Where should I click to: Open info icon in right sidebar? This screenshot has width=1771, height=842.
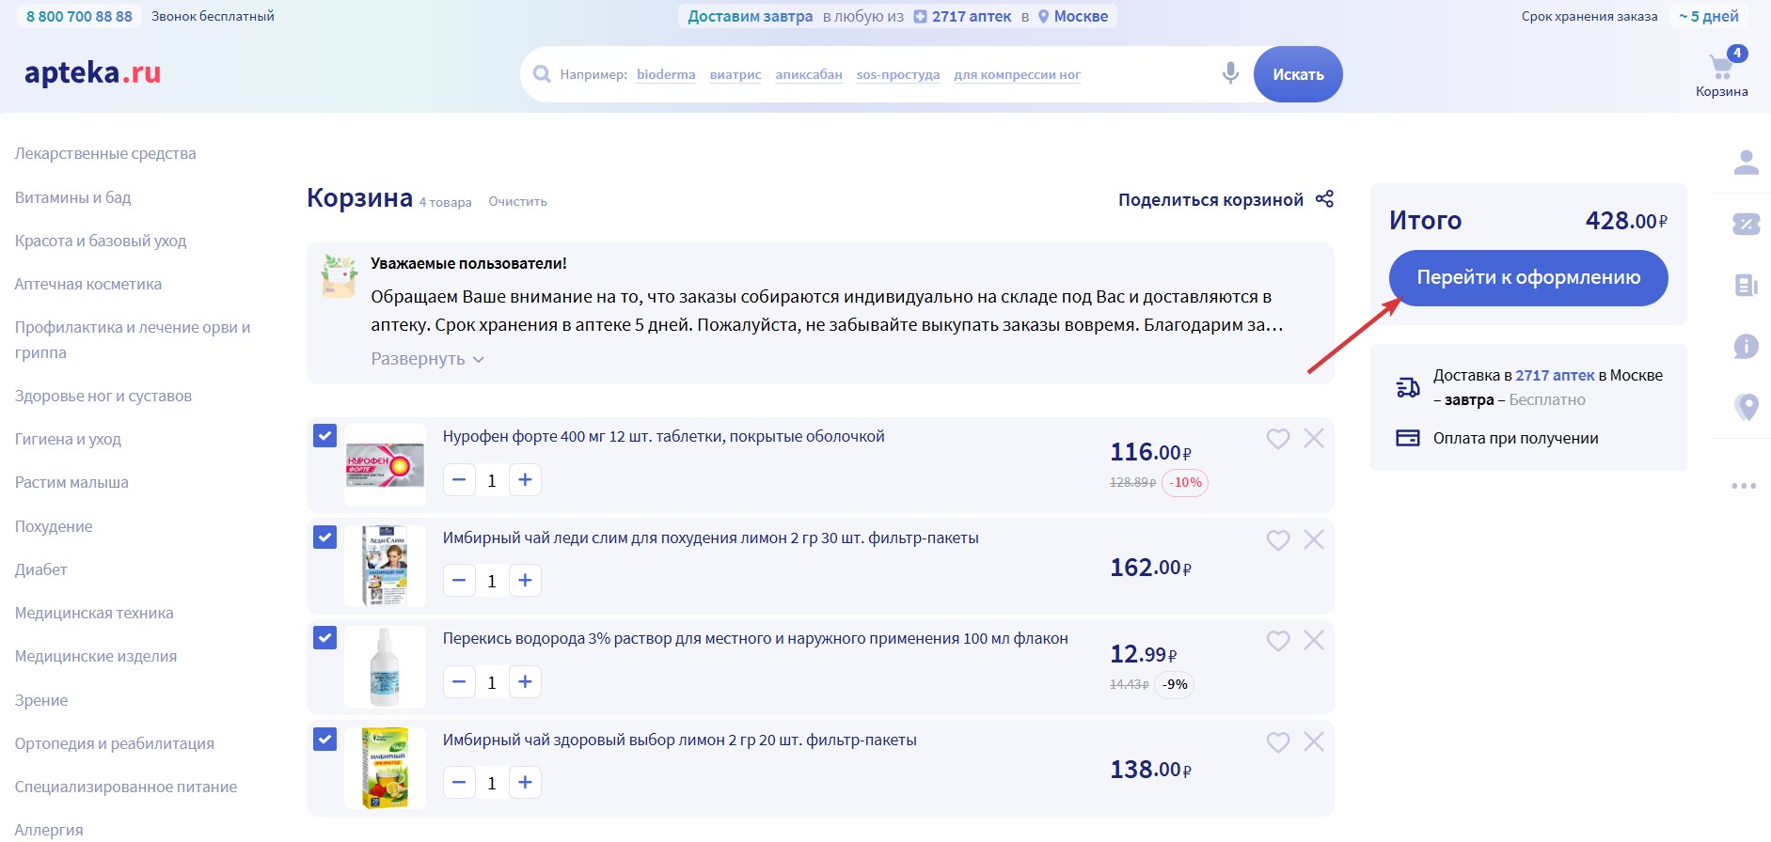pyautogui.click(x=1746, y=346)
